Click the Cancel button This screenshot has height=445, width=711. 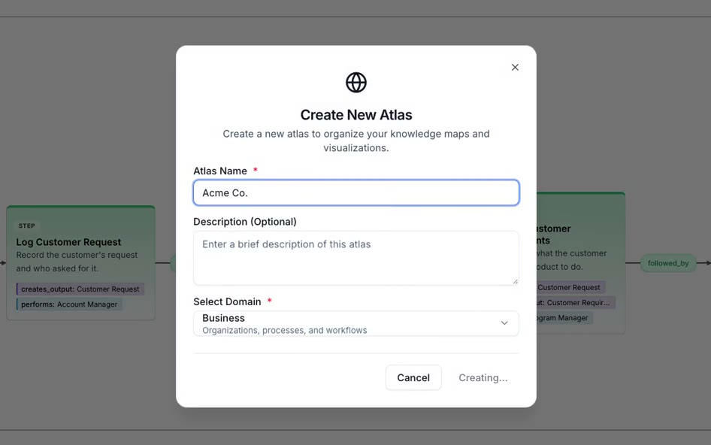(413, 377)
